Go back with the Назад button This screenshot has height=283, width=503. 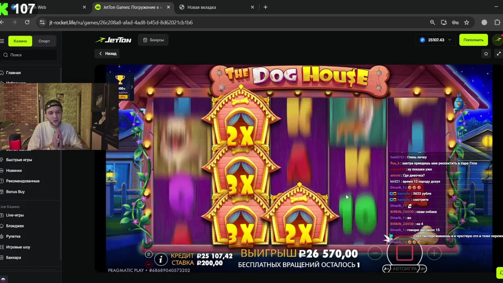pyautogui.click(x=107, y=53)
